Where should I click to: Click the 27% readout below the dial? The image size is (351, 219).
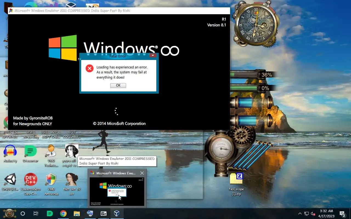coord(221,169)
